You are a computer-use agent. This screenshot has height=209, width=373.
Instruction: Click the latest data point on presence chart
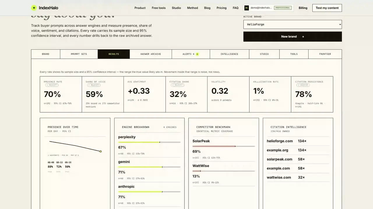101,151
